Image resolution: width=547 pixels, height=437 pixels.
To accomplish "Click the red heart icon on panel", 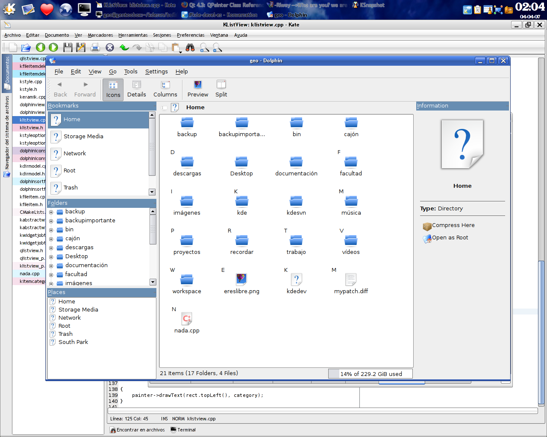I will [x=47, y=9].
